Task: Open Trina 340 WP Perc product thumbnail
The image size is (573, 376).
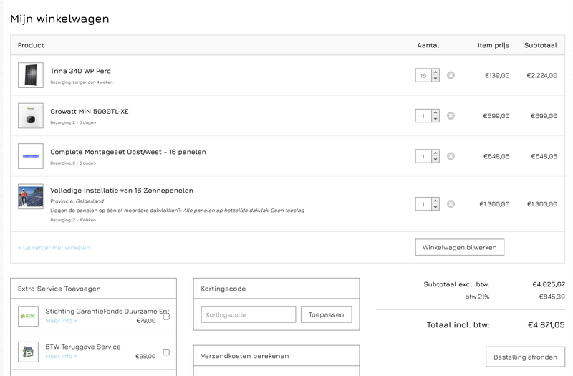Action: click(31, 75)
